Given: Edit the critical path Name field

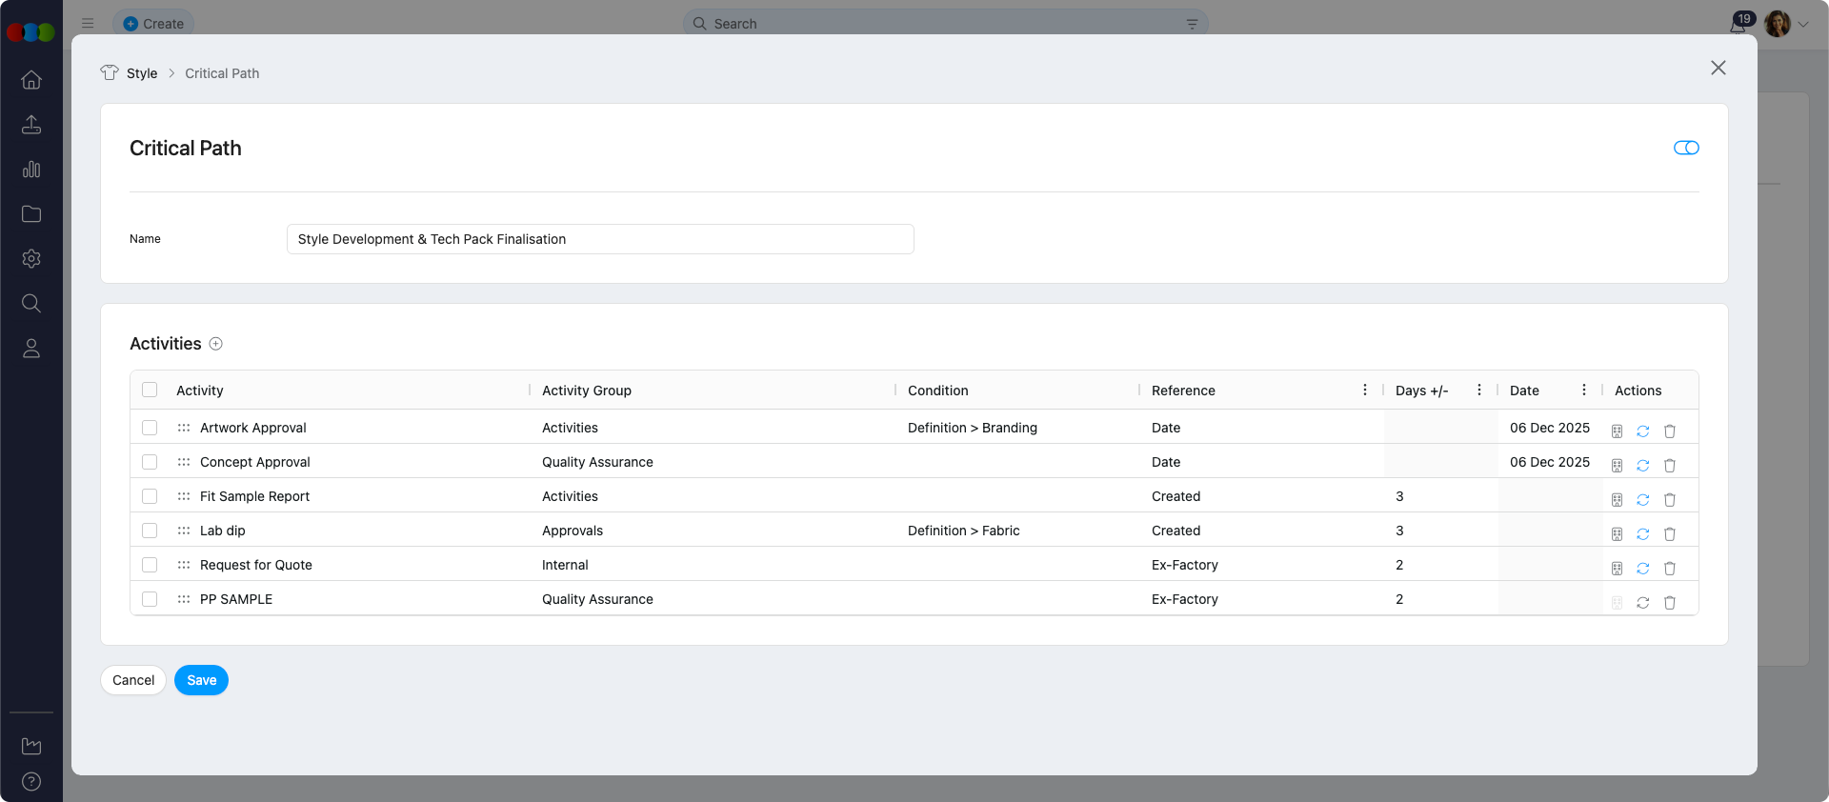Looking at the screenshot, I should [600, 239].
